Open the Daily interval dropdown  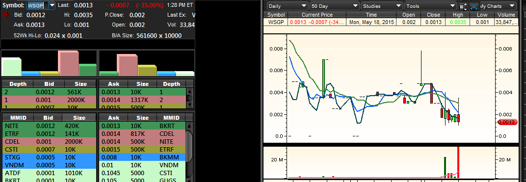tap(288, 6)
